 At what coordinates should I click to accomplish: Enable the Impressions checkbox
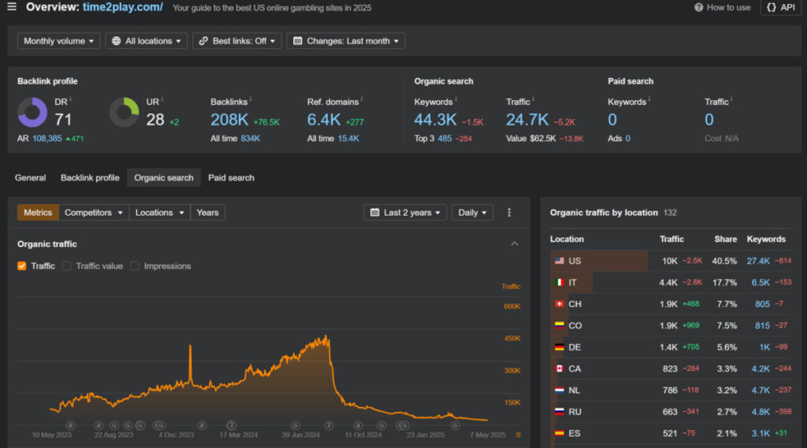135,266
